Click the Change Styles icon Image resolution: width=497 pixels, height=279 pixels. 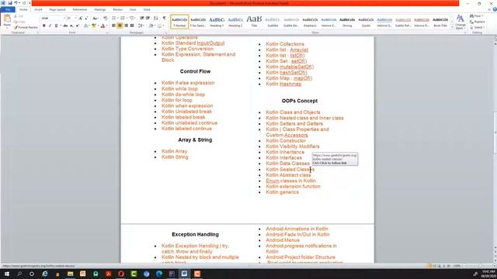[x=461, y=22]
